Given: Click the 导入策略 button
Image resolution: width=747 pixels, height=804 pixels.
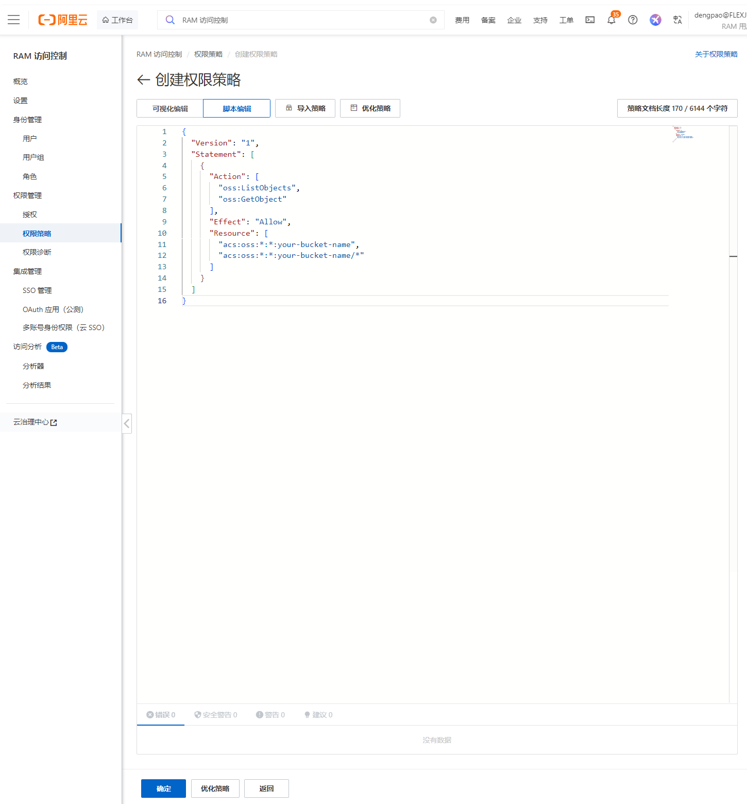Looking at the screenshot, I should 305,108.
